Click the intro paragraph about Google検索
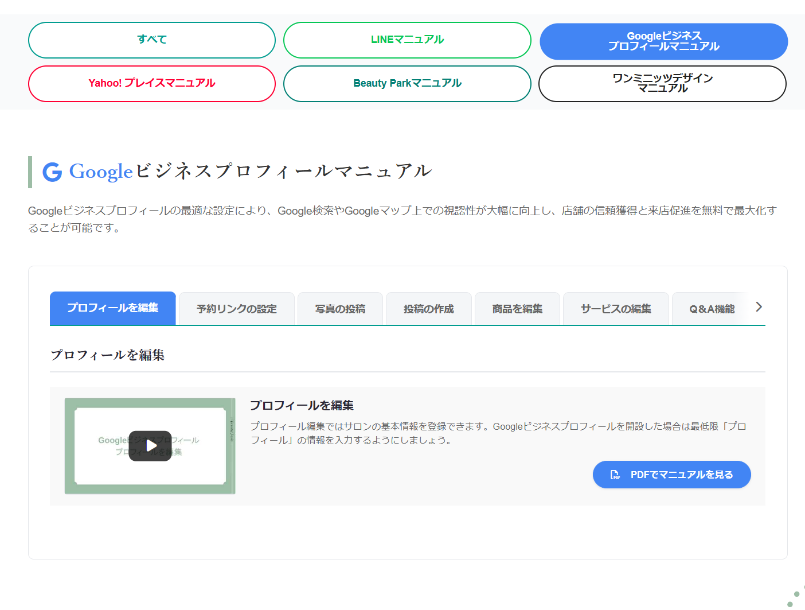The width and height of the screenshot is (805, 610). [x=402, y=219]
